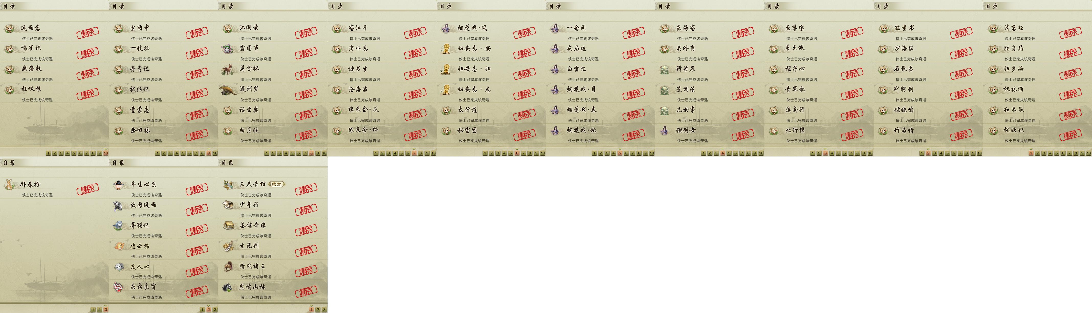1092x313 pixels.
Task: Click the 目录 header above 江湖录
Action: 228,6
